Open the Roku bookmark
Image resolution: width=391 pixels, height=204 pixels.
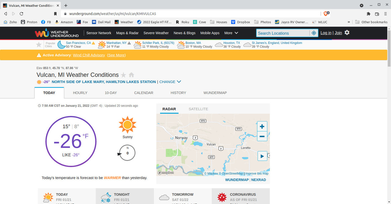click(182, 22)
